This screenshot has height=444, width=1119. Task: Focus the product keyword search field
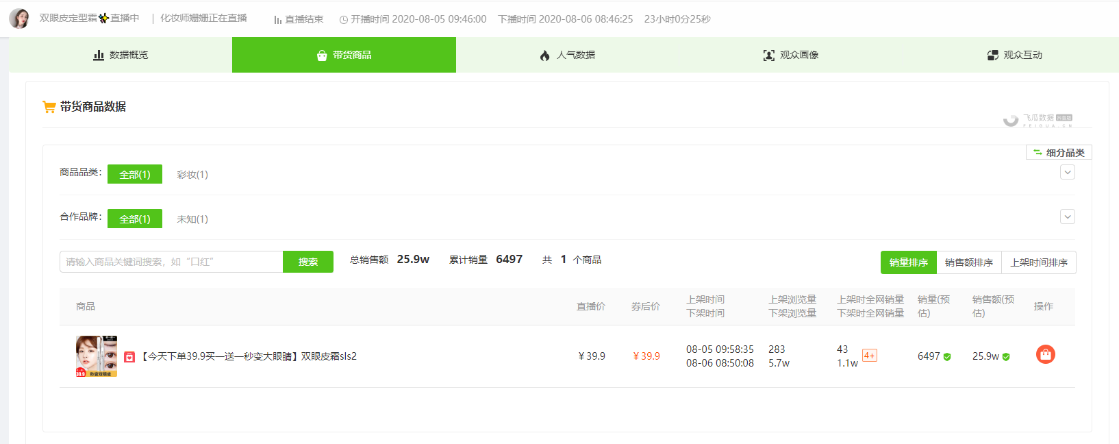point(171,262)
